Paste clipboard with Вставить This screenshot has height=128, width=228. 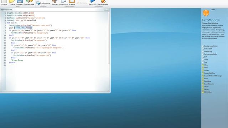(72, 2)
